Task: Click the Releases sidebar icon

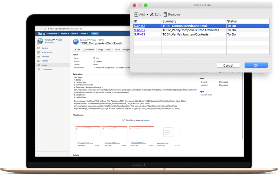Action: click(x=38, y=57)
